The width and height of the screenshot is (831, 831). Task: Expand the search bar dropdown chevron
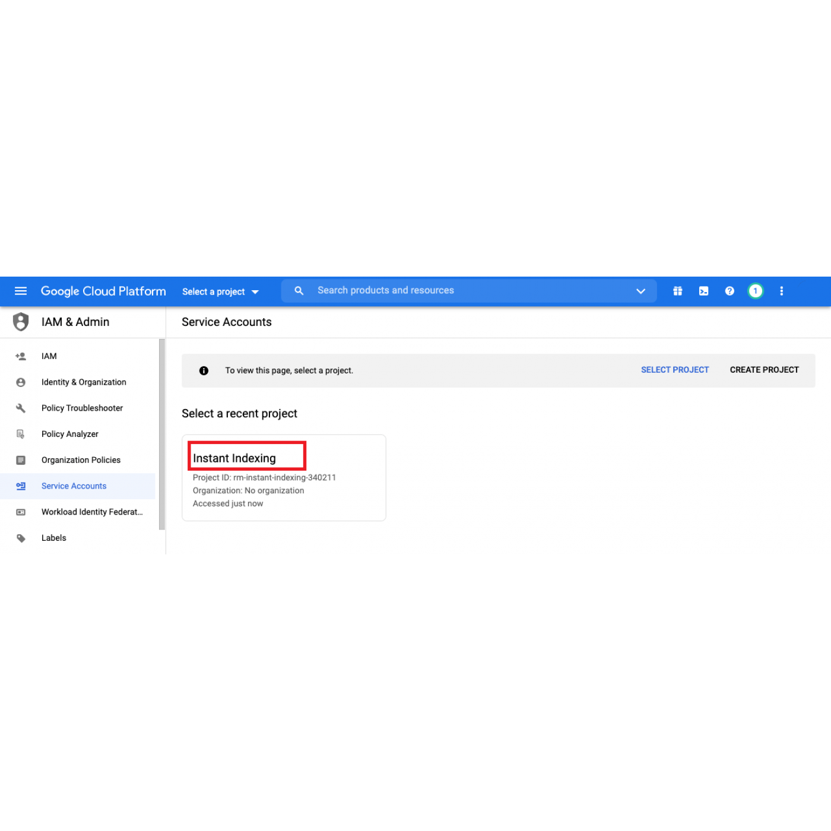point(640,291)
